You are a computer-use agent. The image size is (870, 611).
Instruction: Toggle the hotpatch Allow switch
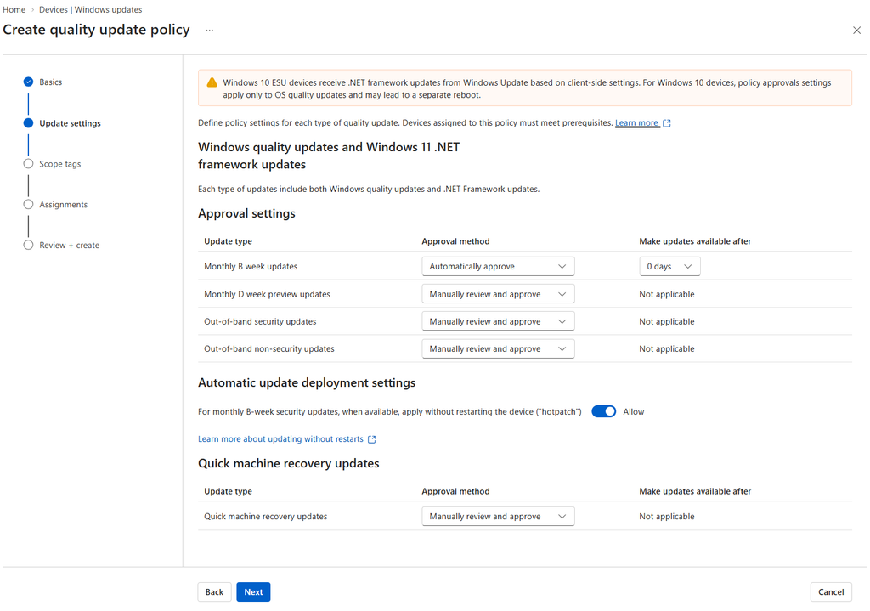(x=604, y=412)
